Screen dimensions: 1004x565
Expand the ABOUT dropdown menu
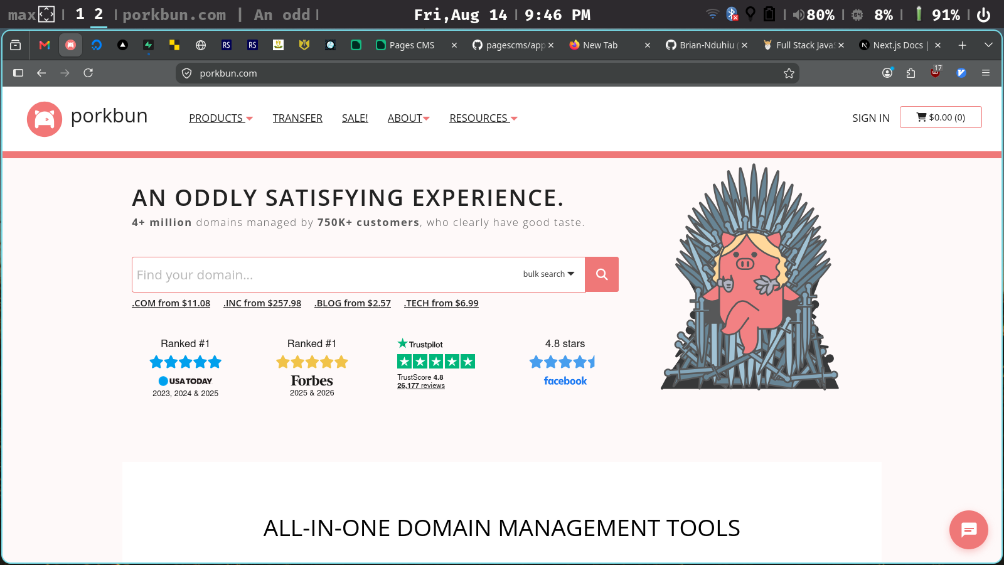(409, 118)
